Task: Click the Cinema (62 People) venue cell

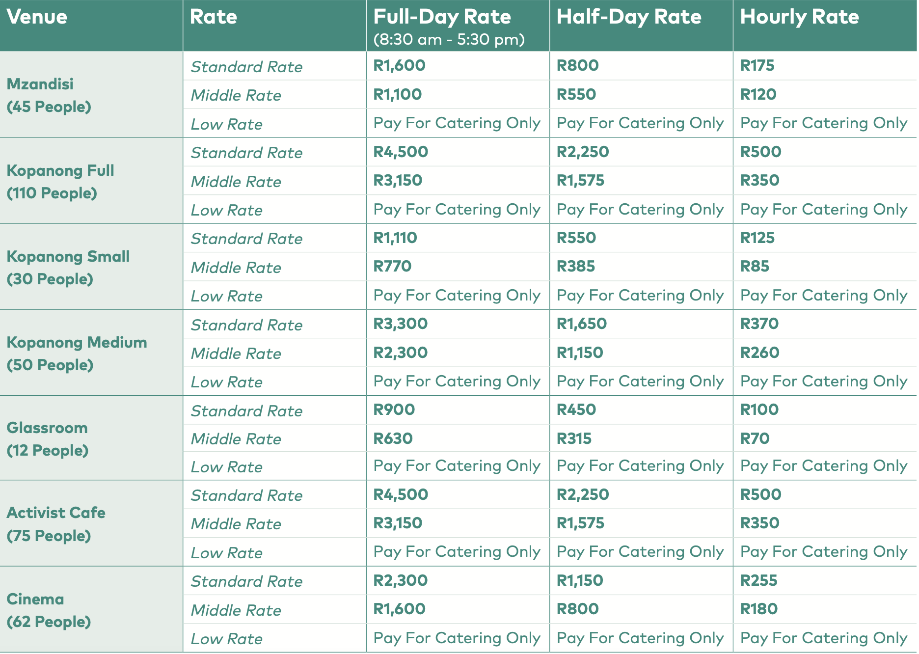Action: click(49, 610)
